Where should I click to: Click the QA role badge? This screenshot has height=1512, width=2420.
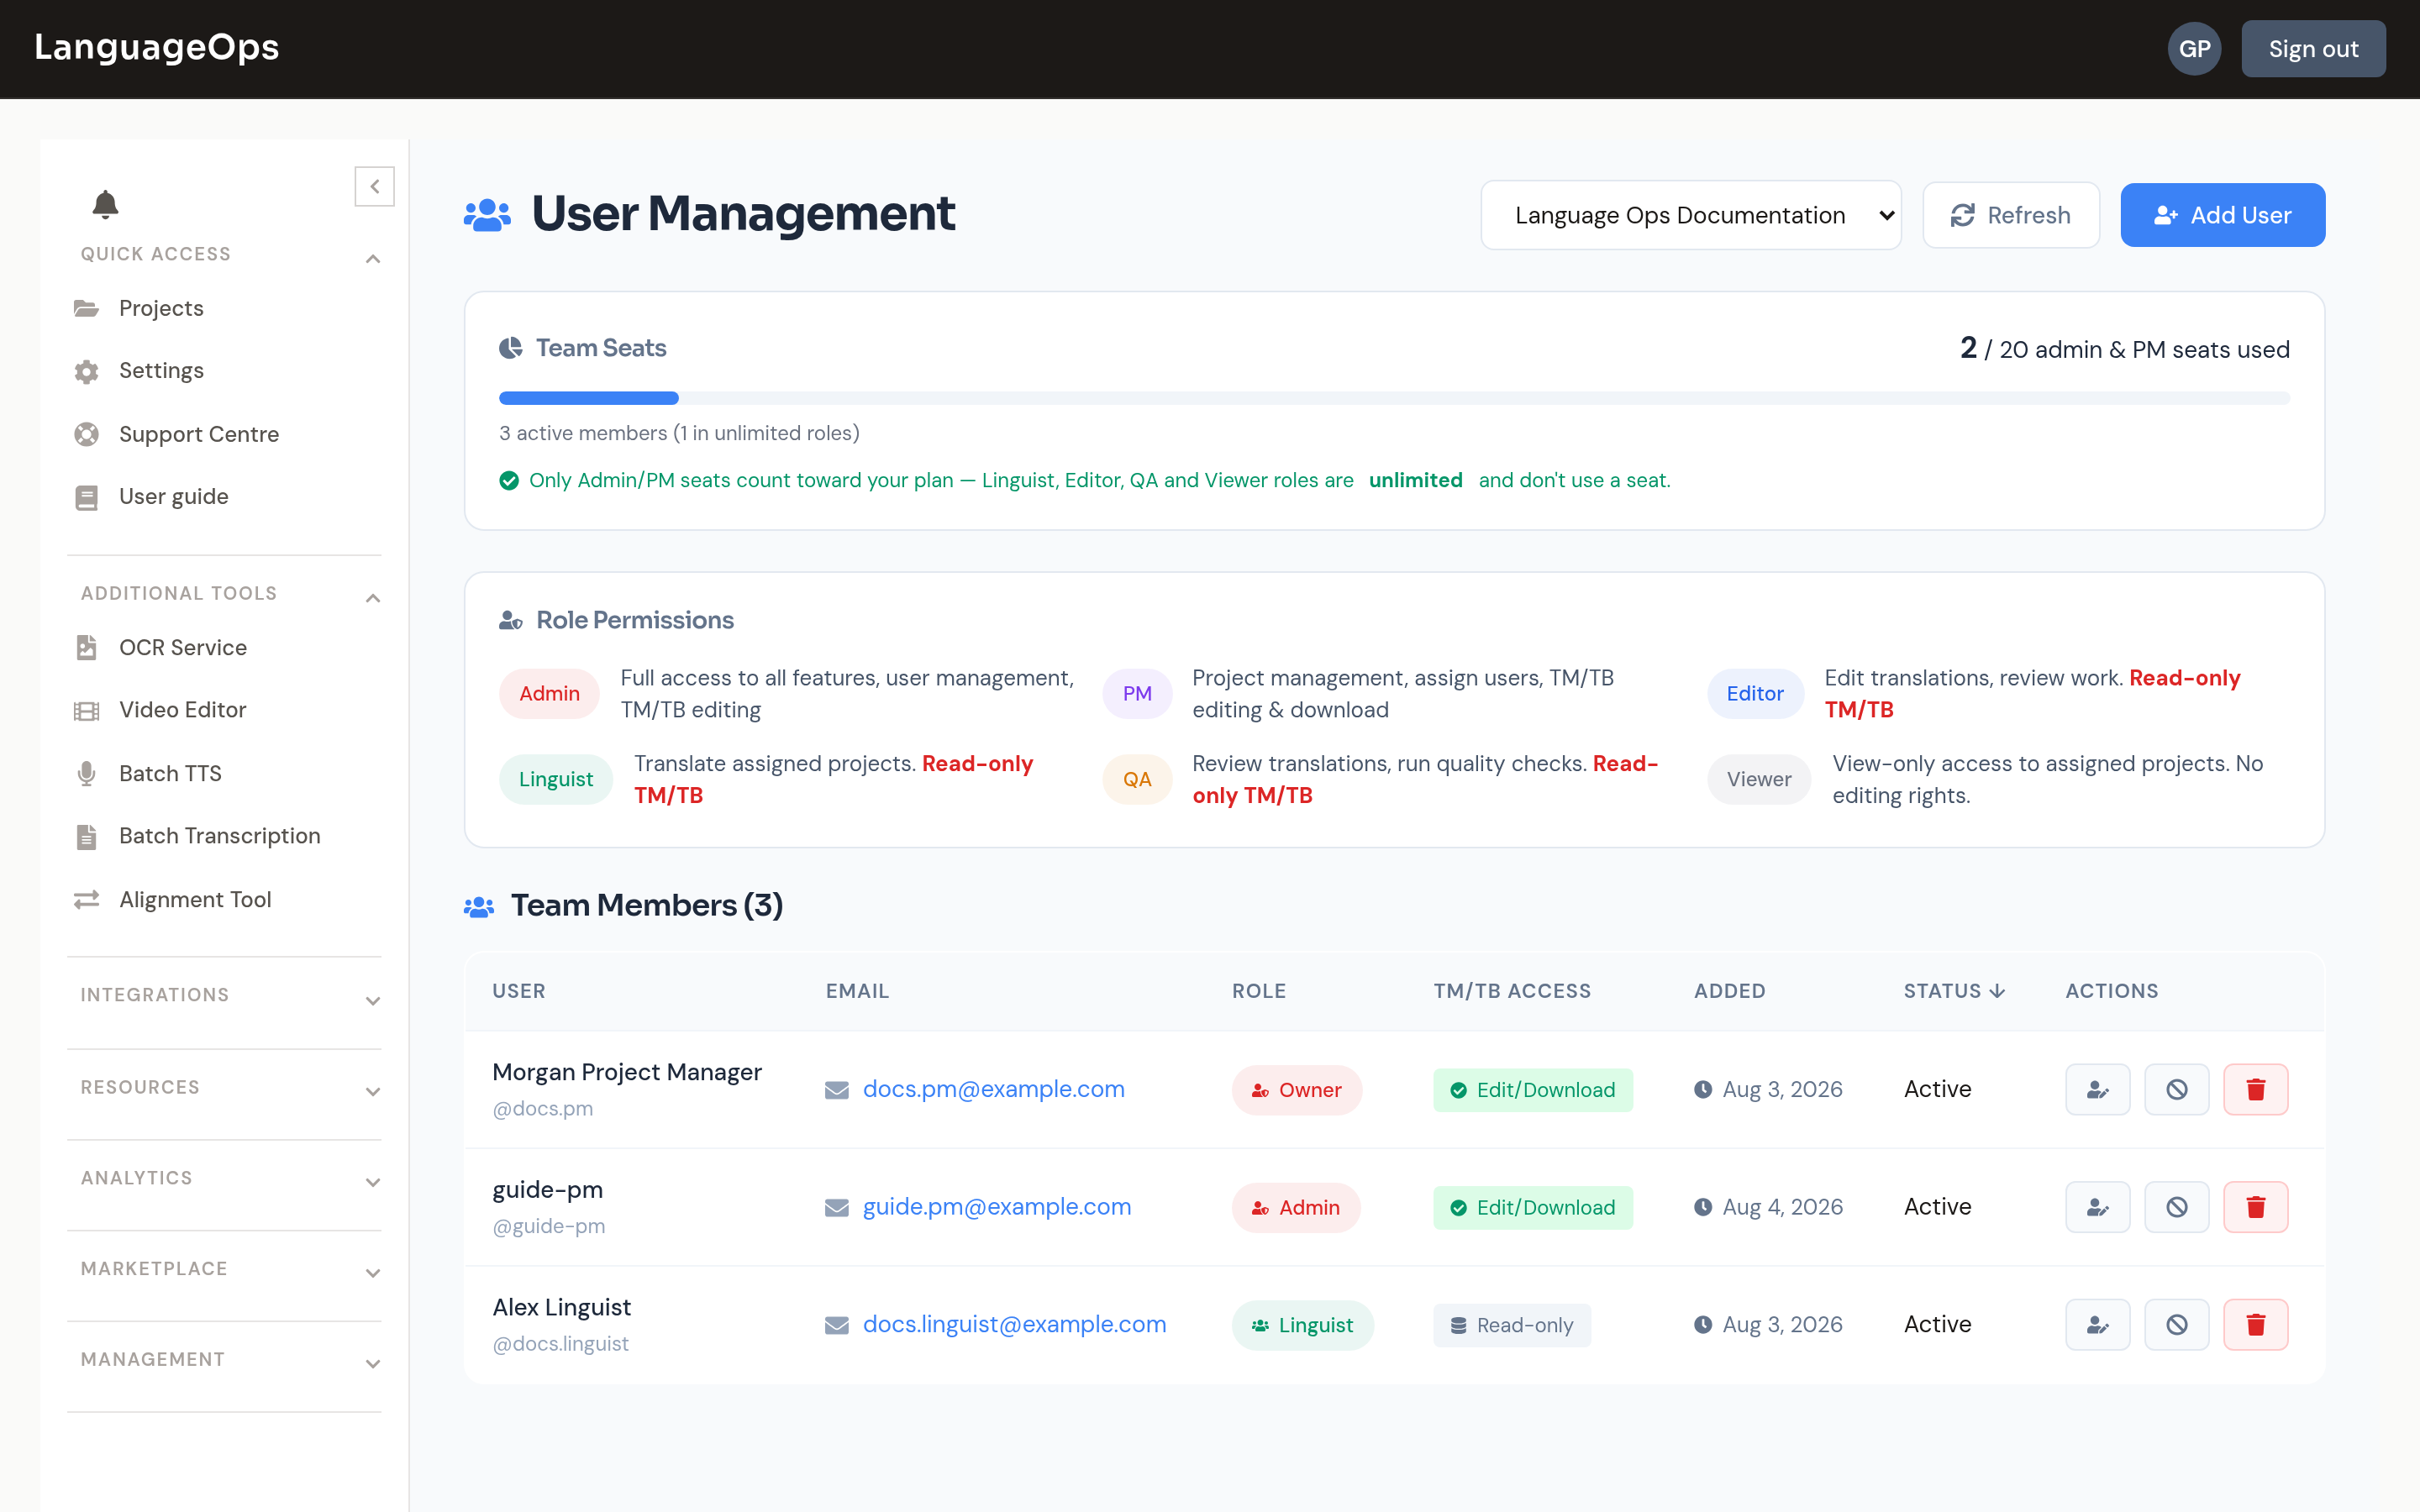(x=1137, y=780)
